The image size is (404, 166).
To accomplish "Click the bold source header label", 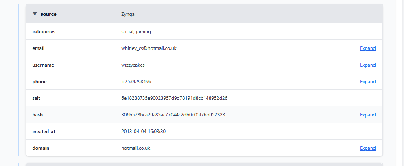I will [x=48, y=14].
